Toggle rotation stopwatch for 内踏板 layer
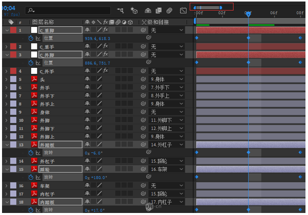 [x=31, y=210]
